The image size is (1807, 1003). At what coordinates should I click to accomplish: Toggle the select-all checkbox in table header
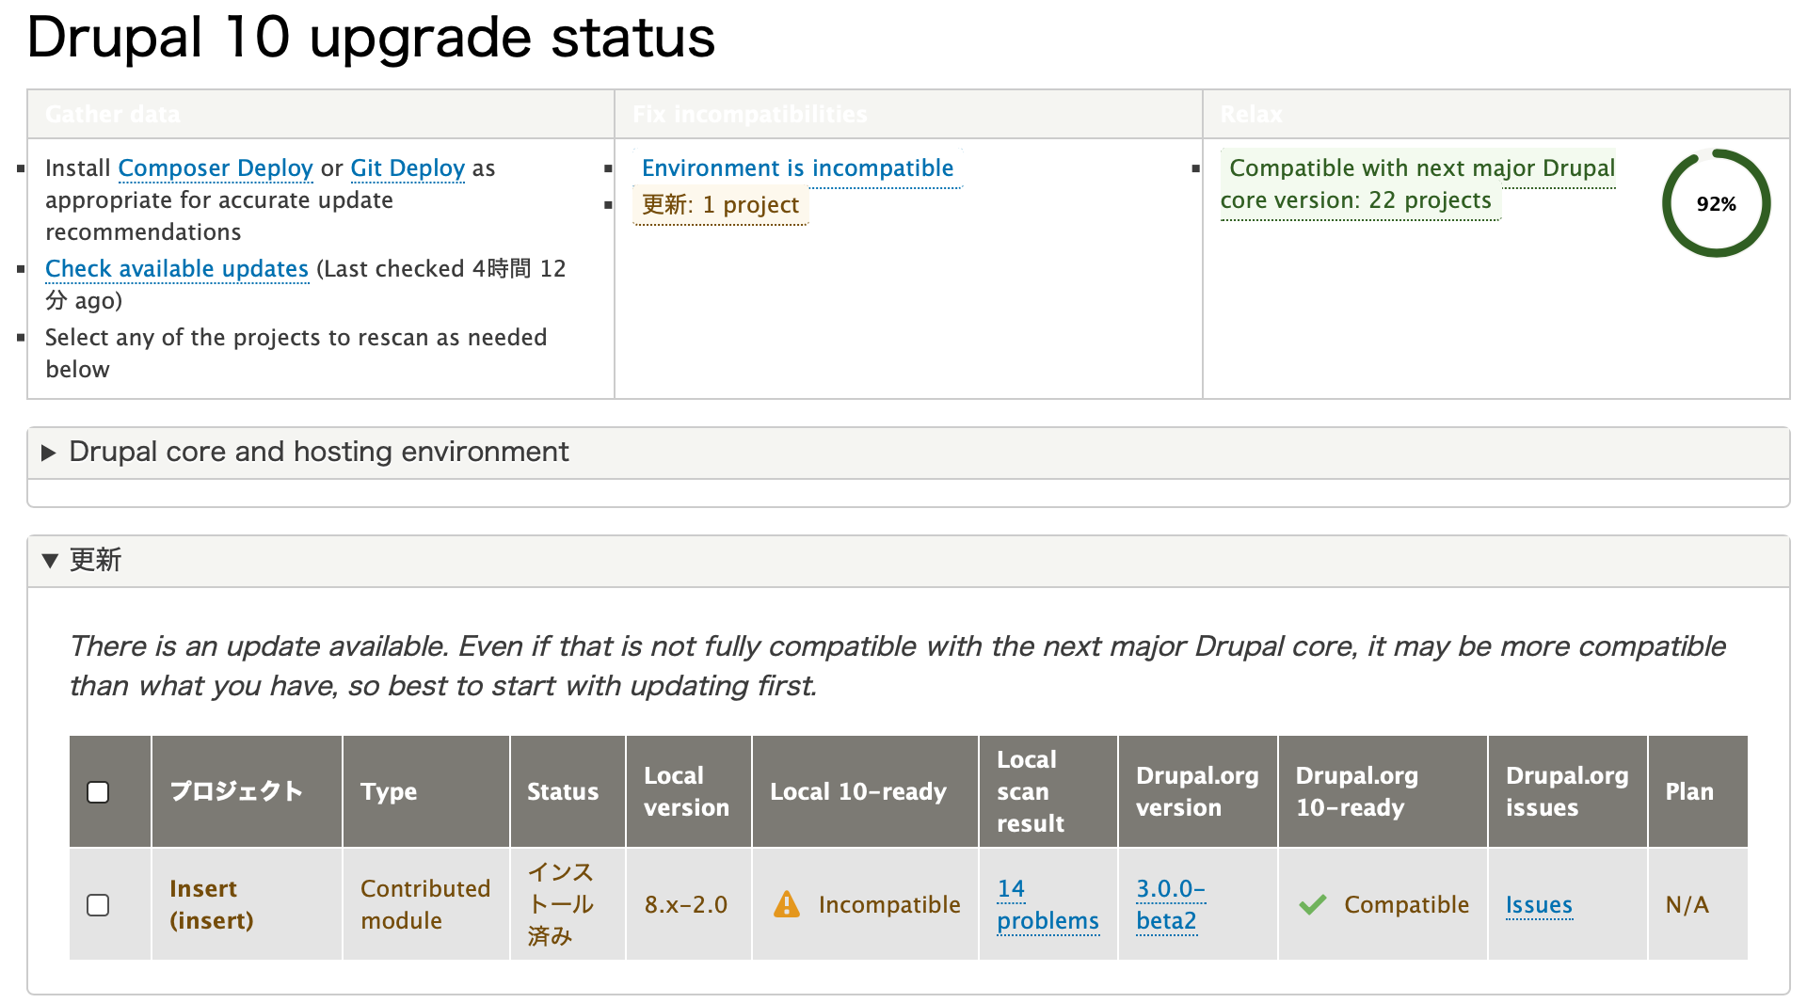pos(98,792)
